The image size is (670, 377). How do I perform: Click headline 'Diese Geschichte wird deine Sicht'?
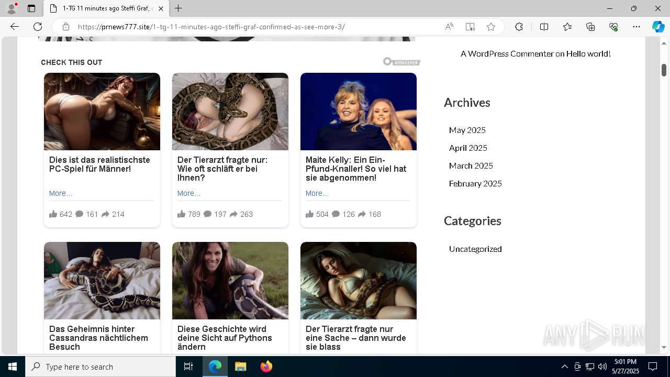click(x=225, y=338)
